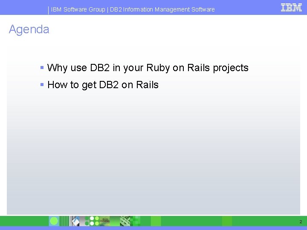This screenshot has width=307, height=230.
Task: Click the IBM logo in the header
Action: [291, 8]
